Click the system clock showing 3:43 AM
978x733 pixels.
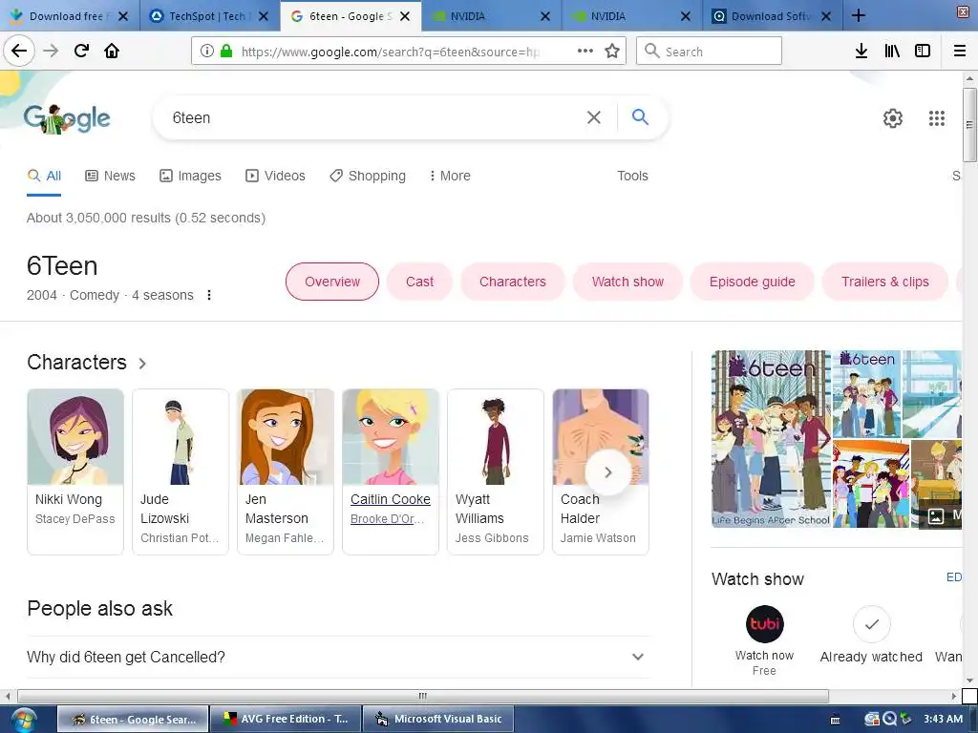[943, 719]
